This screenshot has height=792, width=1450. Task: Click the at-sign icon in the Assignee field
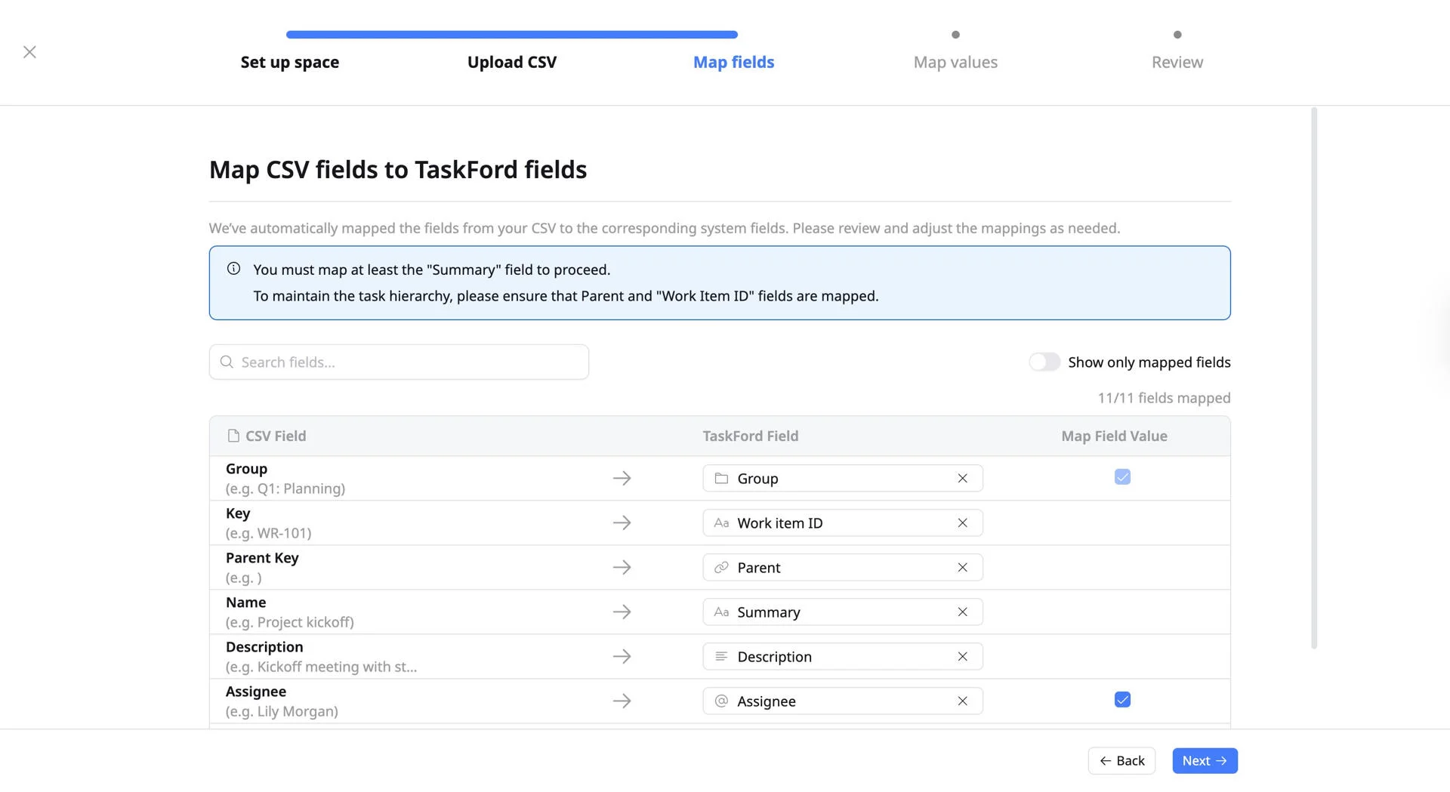click(721, 701)
